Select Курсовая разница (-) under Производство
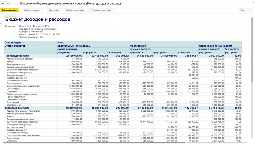Screen dimensions: 256x145 click(x=16, y=75)
